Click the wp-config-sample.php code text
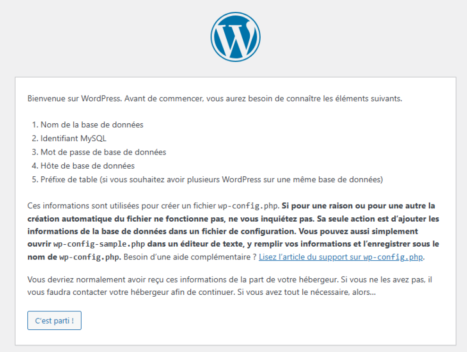Screen dimensions: 467x352 pos(99,244)
